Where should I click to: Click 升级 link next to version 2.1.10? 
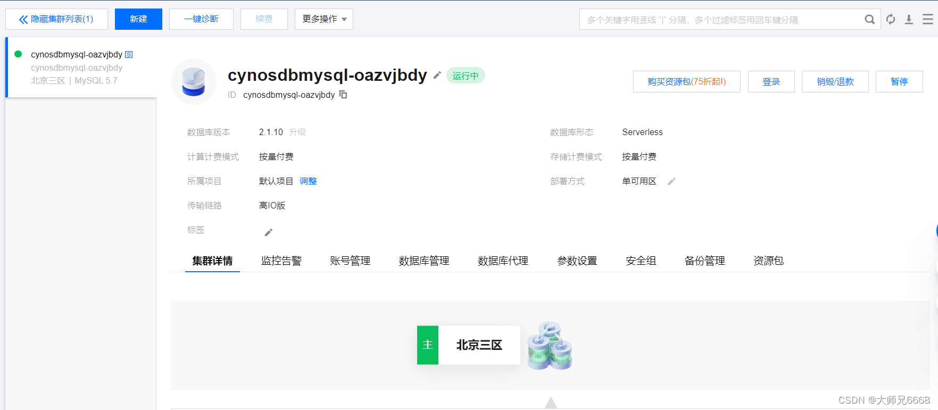pos(297,132)
